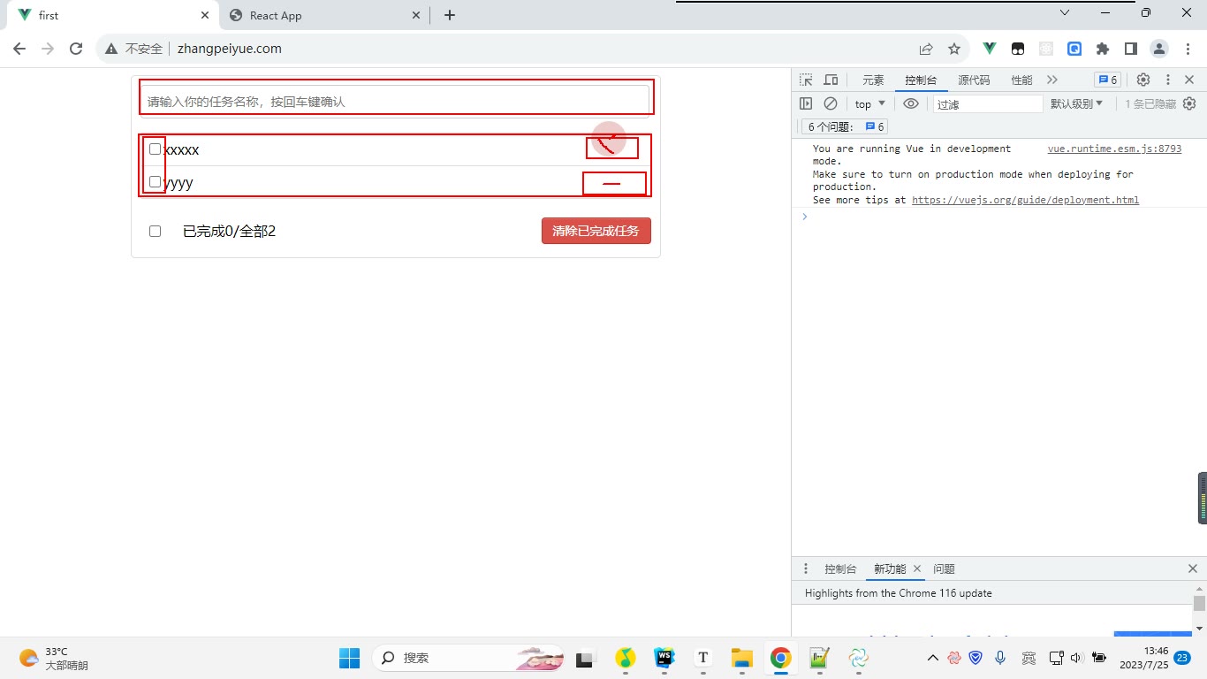
Task: Switch to the 性能 tab
Action: pos(1021,80)
